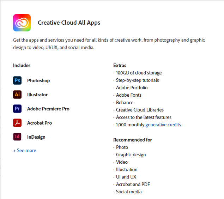The width and height of the screenshot is (224, 199).
Task: Click the Behance extra
Action: point(125,103)
